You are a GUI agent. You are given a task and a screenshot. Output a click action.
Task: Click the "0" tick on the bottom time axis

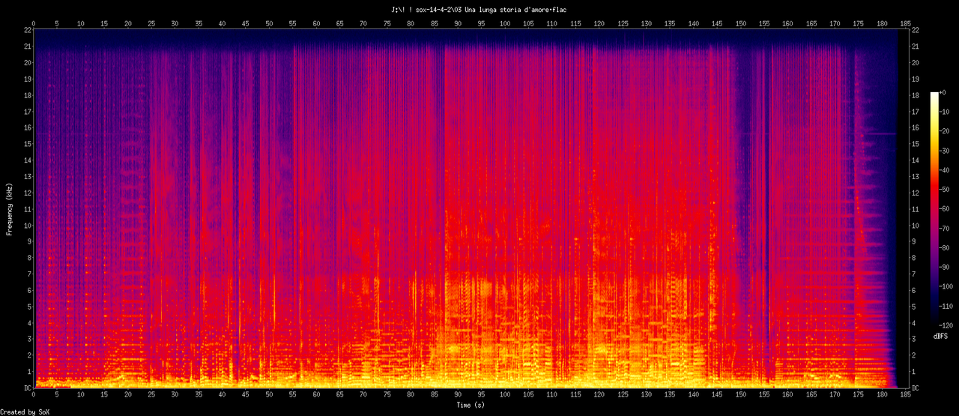point(34,394)
